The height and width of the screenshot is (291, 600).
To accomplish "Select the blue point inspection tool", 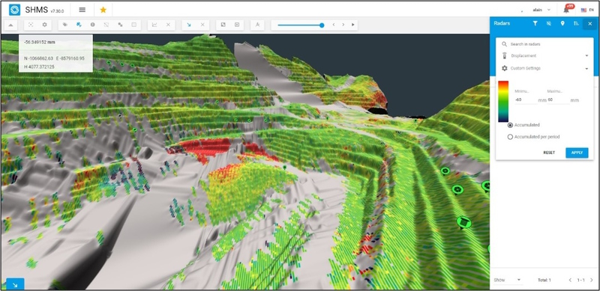I will coord(79,25).
